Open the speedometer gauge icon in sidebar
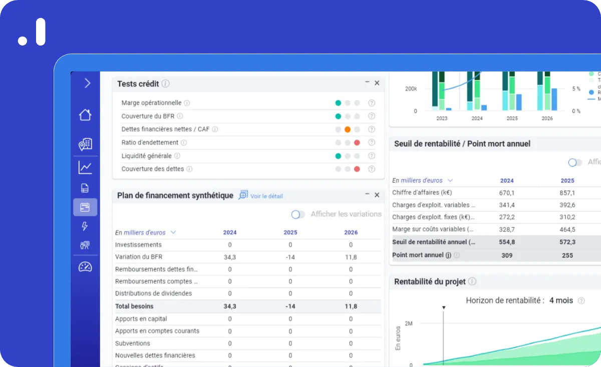 click(85, 267)
